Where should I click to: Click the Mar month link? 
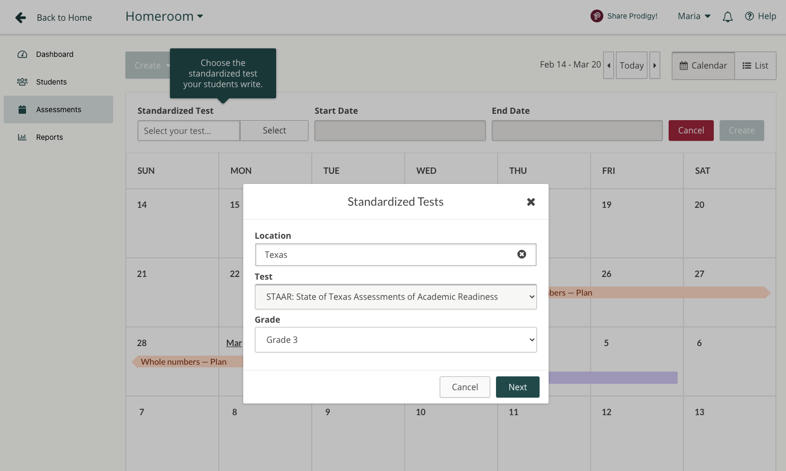pos(234,343)
